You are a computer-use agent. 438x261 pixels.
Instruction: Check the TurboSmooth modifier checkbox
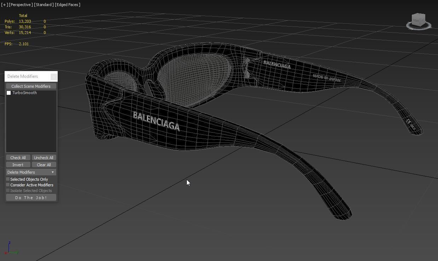coord(9,93)
